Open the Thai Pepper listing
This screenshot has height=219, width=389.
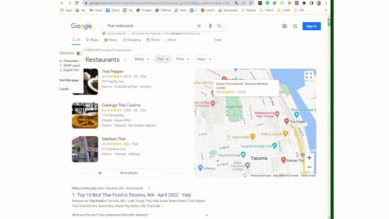coord(113,71)
